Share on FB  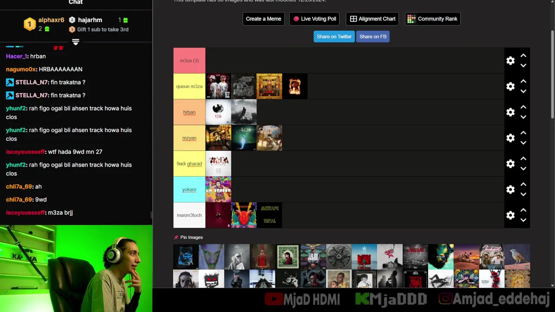pyautogui.click(x=373, y=36)
